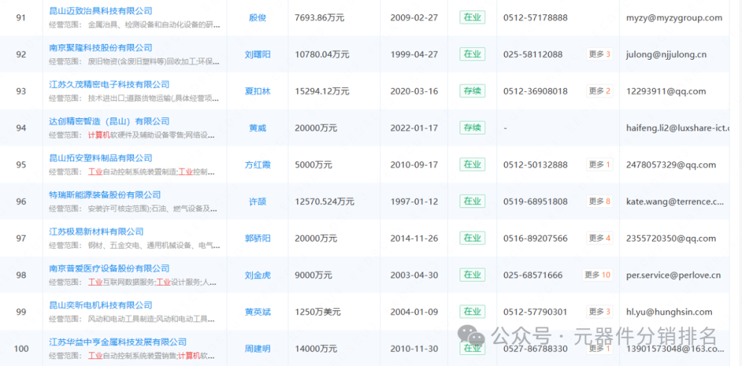Open company link 昆山迈致治具科技有限公司
This screenshot has height=366, width=742.
[101, 11]
